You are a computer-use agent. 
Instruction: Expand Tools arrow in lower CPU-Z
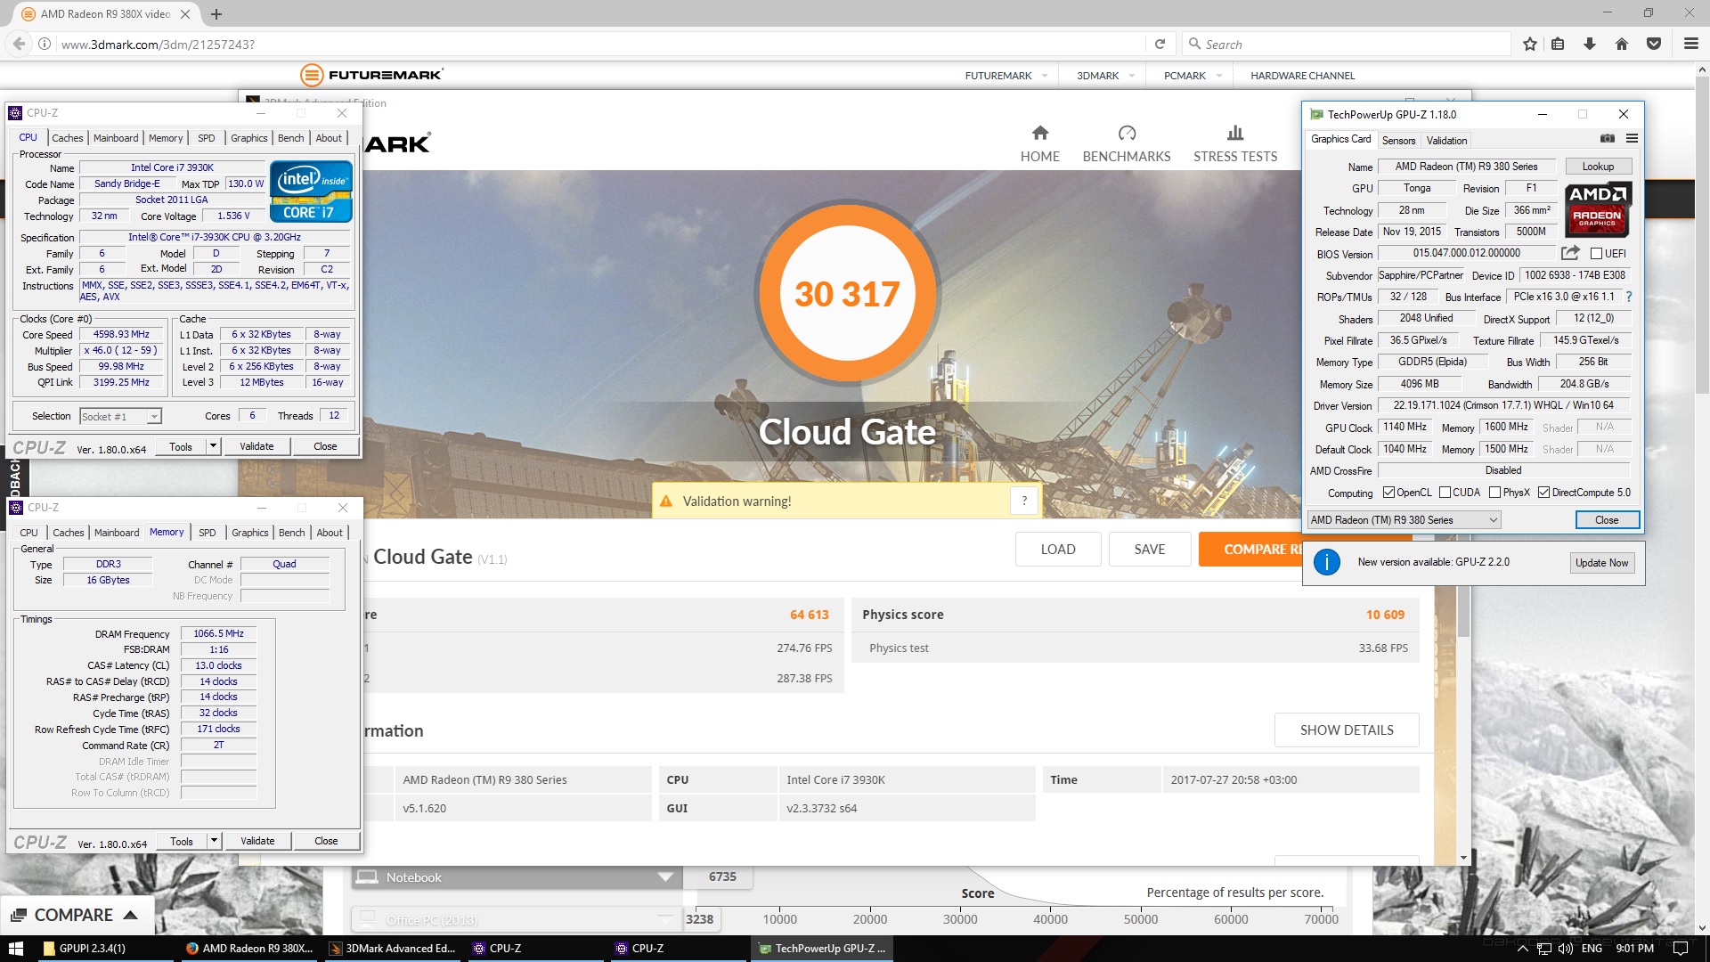(x=214, y=841)
